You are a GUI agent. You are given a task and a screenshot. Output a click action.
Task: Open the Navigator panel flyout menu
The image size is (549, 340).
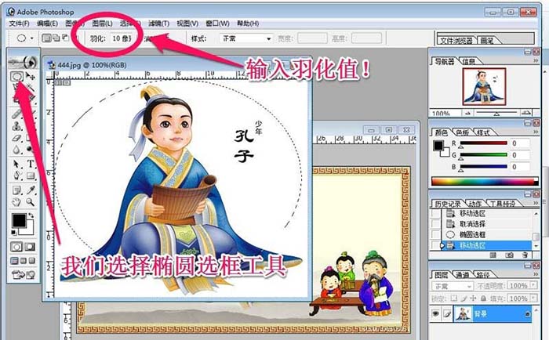pos(536,61)
